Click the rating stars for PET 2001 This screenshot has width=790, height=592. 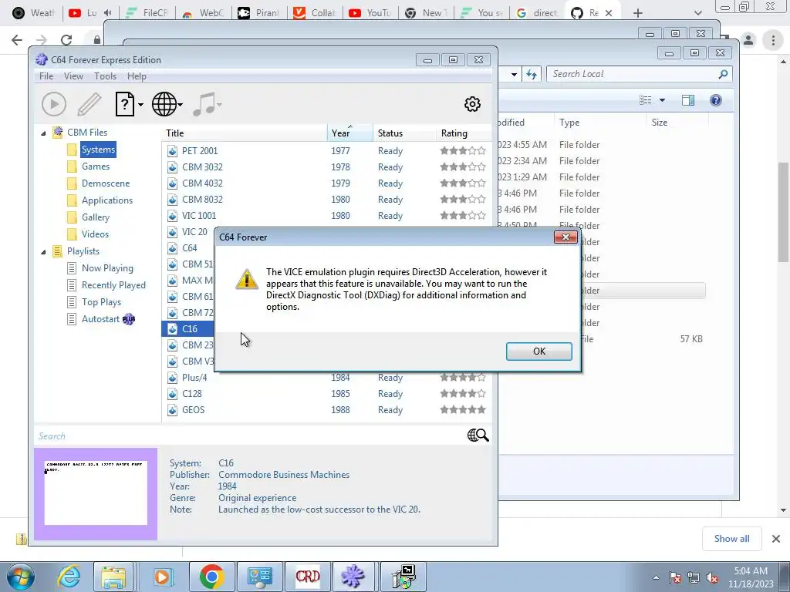point(463,150)
